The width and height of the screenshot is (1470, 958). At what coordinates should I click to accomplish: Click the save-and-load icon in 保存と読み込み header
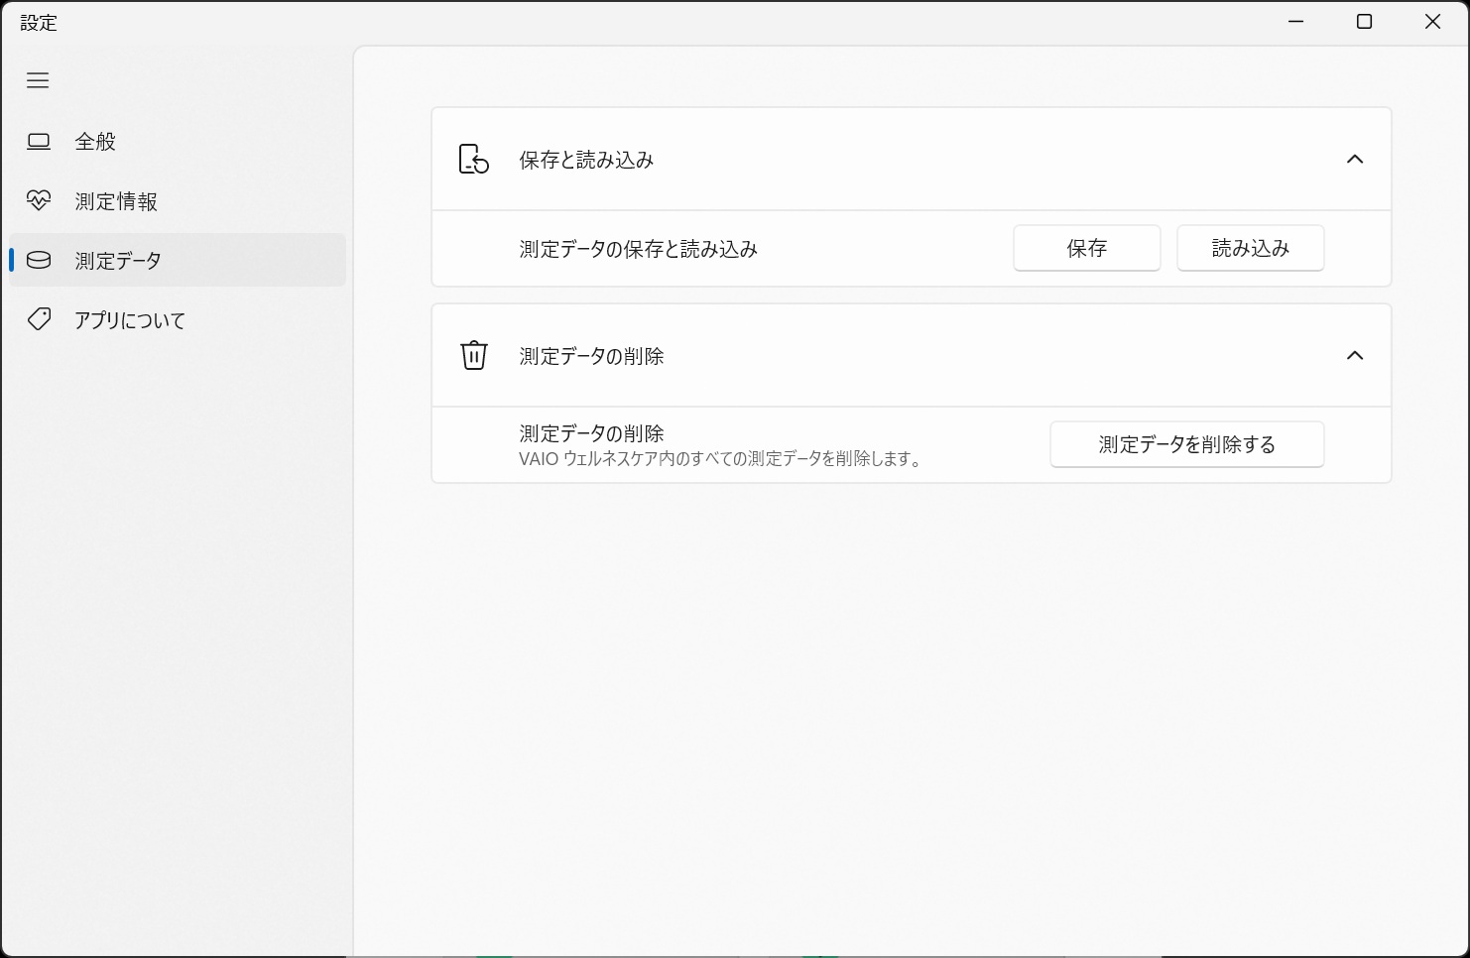coord(474,159)
